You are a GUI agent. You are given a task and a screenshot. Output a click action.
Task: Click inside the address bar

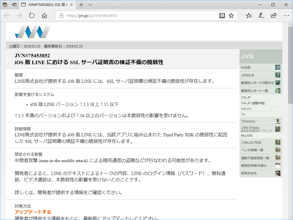129,16
